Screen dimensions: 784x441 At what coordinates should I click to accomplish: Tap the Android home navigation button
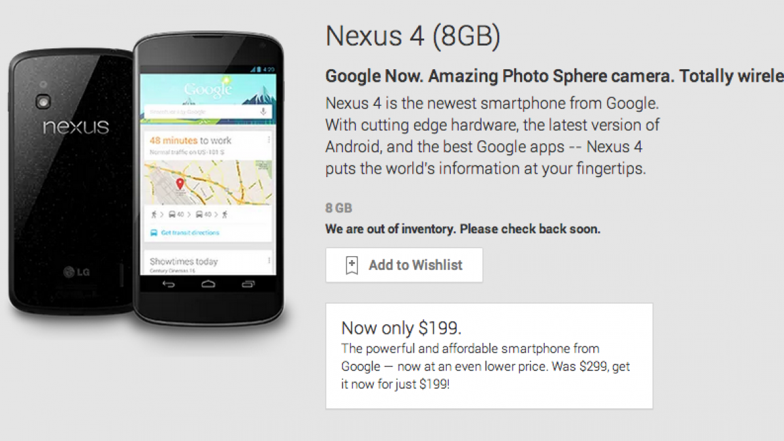[x=208, y=284]
